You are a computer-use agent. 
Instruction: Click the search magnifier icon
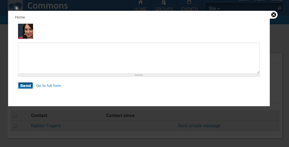279,8
